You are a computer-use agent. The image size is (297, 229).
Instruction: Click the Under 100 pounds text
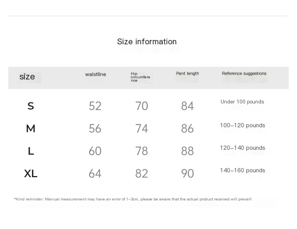[x=242, y=102]
